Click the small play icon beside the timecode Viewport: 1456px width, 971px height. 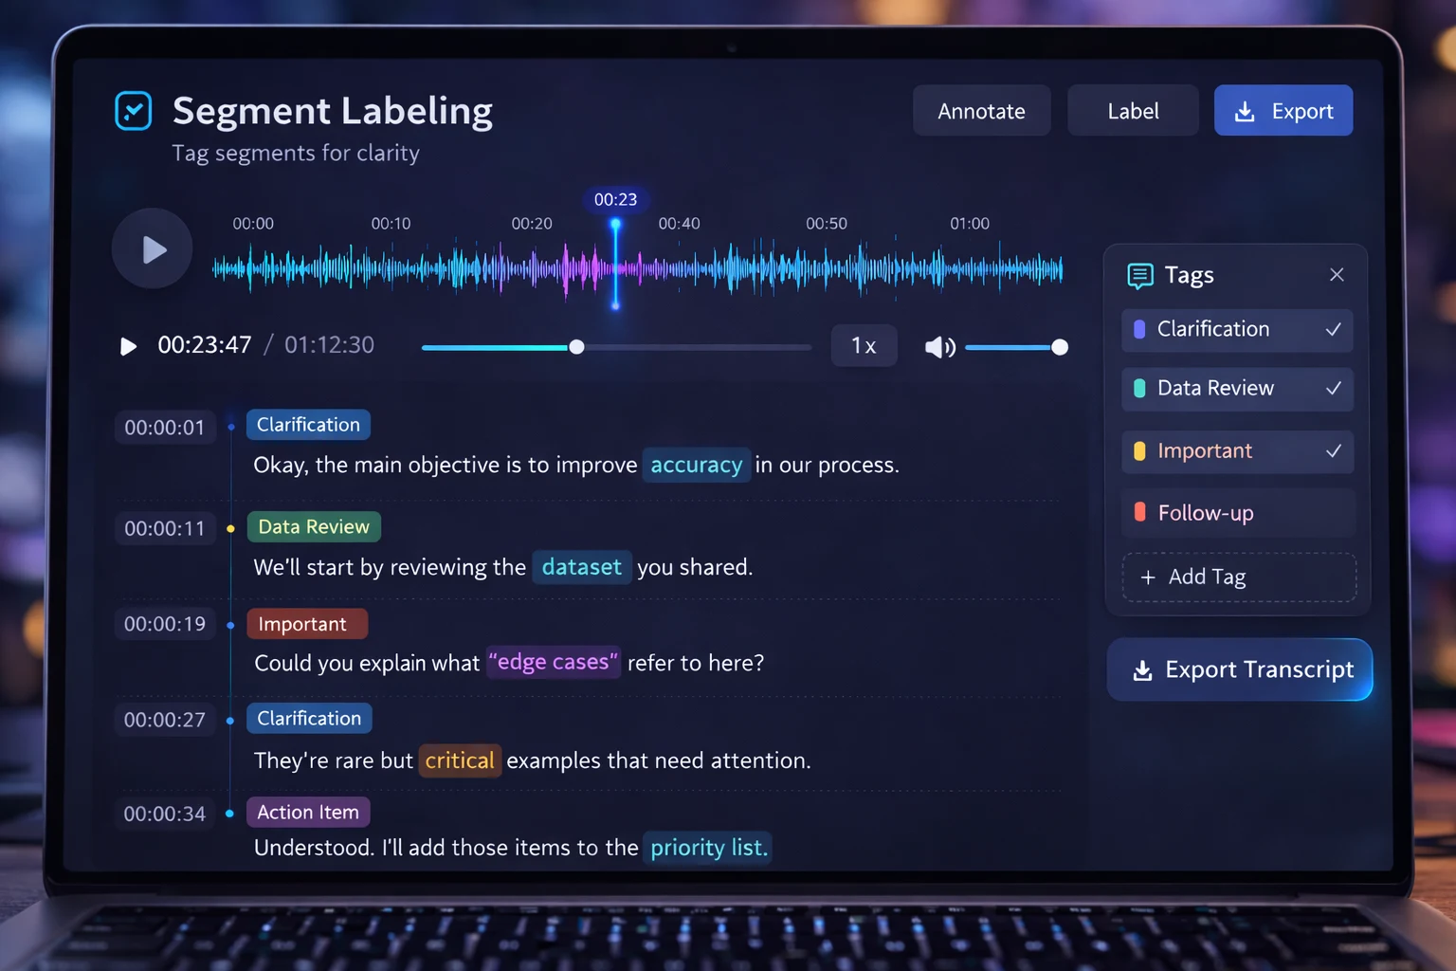(128, 346)
